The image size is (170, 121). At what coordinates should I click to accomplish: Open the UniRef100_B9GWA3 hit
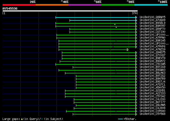click(152, 70)
